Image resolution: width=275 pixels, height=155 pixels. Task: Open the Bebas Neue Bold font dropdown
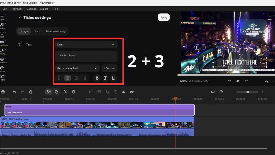click(77, 68)
